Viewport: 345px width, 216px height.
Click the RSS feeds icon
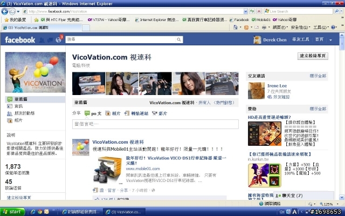(246, 28)
